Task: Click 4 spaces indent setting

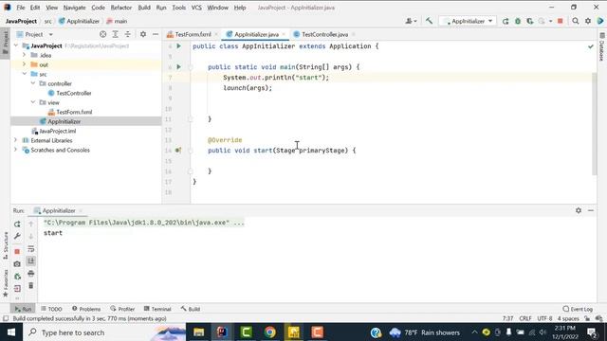Action: 568,318
